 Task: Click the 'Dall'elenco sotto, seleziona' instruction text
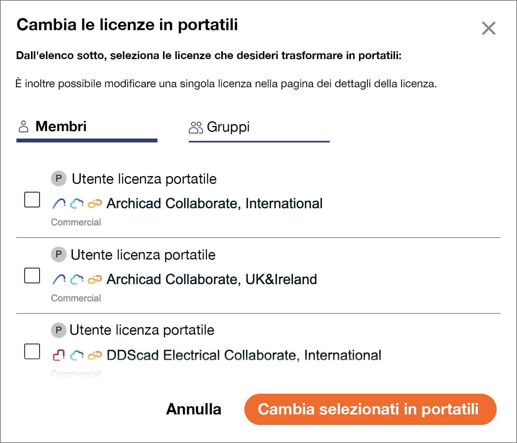(x=209, y=56)
